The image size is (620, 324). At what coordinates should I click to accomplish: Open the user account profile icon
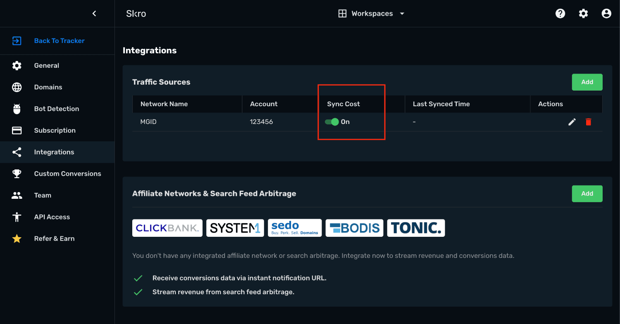pos(606,14)
